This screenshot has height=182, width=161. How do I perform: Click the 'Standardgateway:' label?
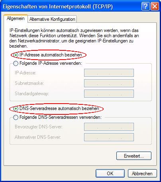point(32,94)
